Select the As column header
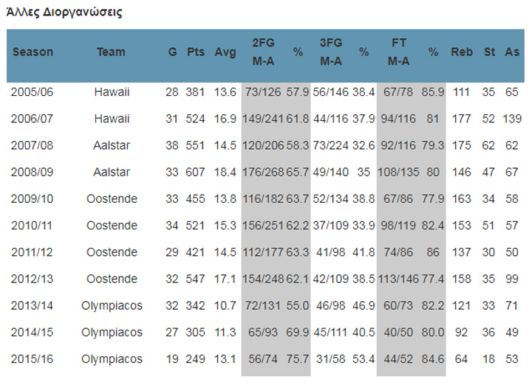Screen dimensions: 532x388 (x=511, y=52)
